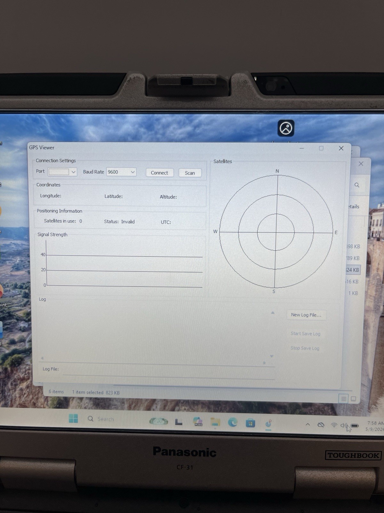Click the Stop Save Log button
The width and height of the screenshot is (384, 513).
(x=305, y=348)
